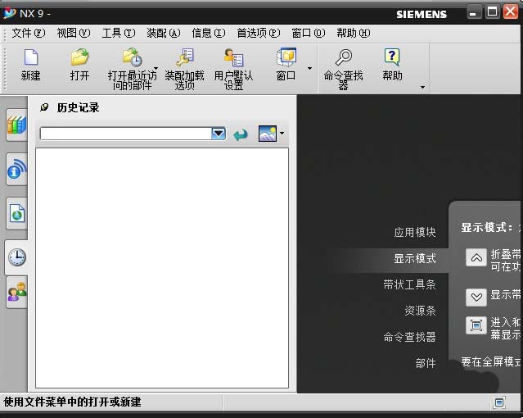The image size is (523, 418).
Task: Maximize the NX 9 window
Action: pos(493,12)
